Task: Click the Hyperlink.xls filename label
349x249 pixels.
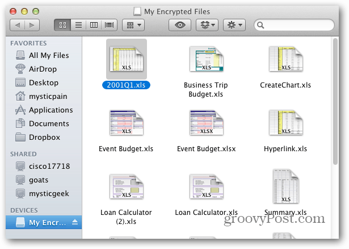Action: [x=285, y=149]
